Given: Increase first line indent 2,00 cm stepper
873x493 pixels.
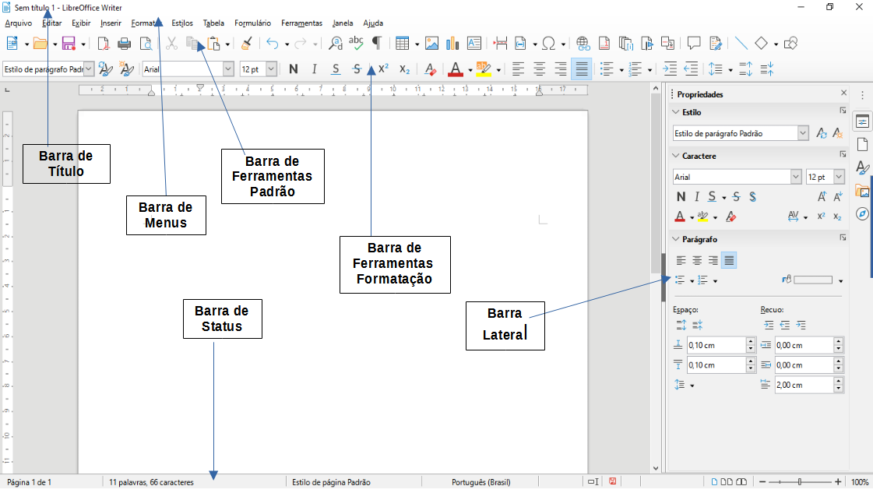Looking at the screenshot, I should [839, 381].
